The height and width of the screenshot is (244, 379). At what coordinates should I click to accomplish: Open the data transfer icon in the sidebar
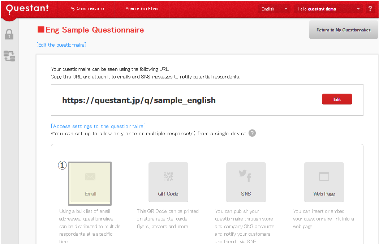click(x=9, y=56)
